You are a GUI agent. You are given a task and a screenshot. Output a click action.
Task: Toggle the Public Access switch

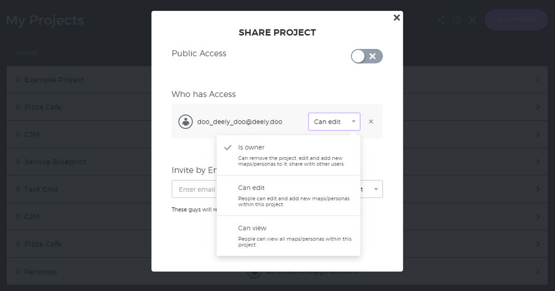pyautogui.click(x=367, y=56)
